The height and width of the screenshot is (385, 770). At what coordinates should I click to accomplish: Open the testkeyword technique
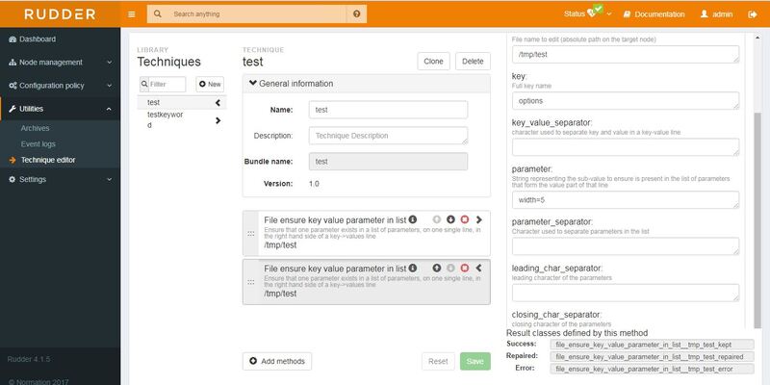pyautogui.click(x=165, y=119)
